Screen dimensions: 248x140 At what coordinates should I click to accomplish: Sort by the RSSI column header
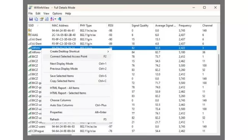[119, 26]
